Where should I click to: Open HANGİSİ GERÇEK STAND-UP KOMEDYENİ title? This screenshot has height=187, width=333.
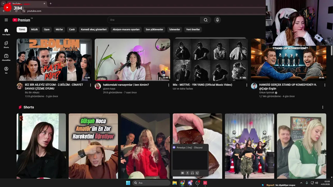(x=288, y=87)
